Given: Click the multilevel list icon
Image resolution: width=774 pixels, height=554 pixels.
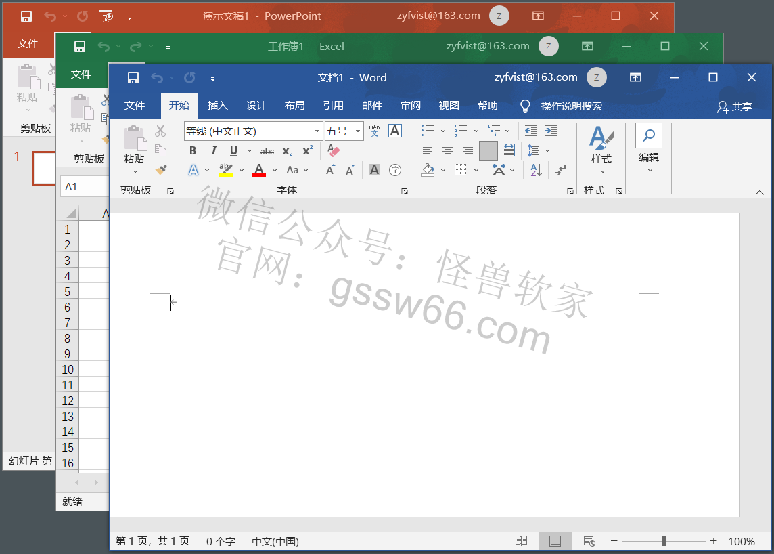Looking at the screenshot, I should pos(494,131).
